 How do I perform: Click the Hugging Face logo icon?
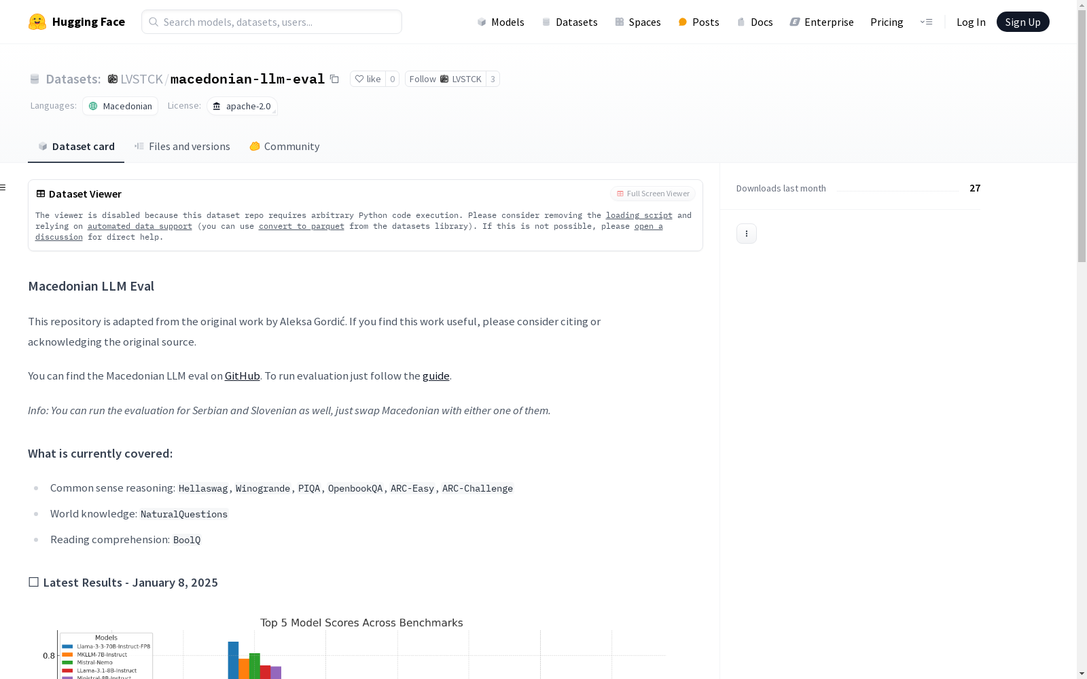pos(37,22)
